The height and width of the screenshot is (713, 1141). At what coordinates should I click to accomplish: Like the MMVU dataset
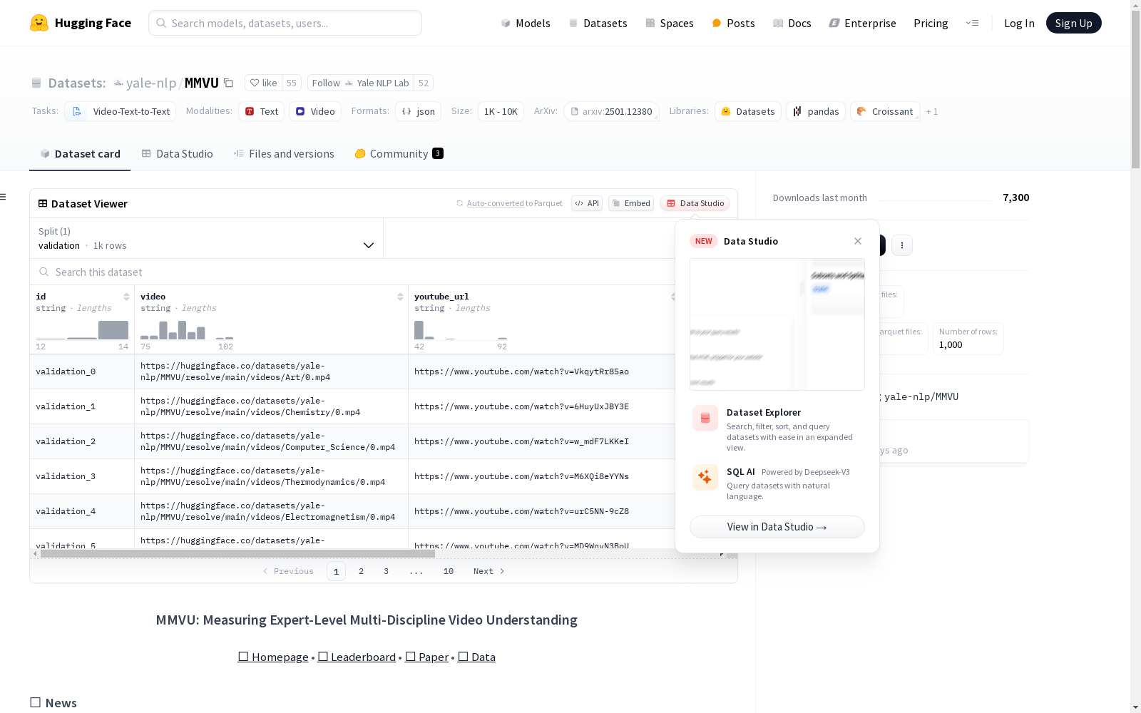264,83
